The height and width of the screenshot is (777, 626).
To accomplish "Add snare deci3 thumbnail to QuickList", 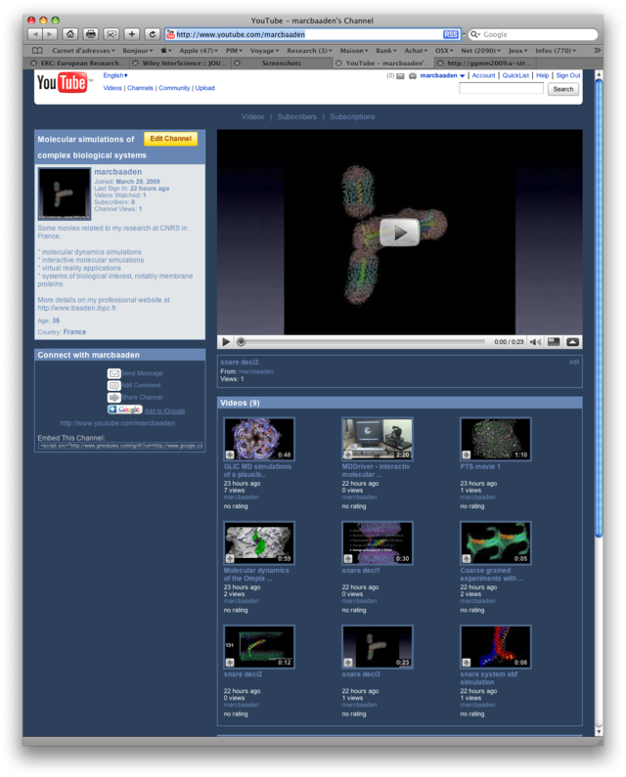I will coord(348,663).
